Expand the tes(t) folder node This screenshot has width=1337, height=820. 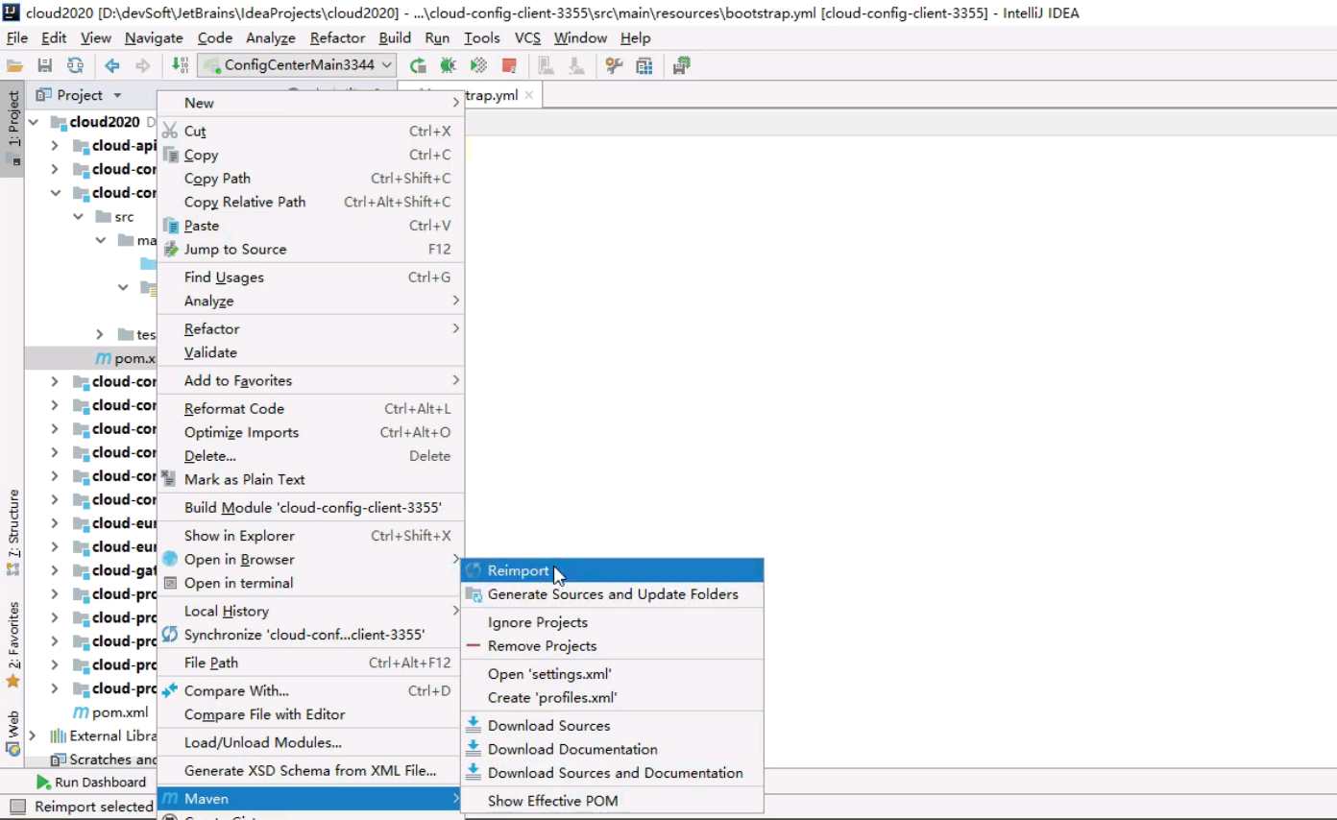pyautogui.click(x=100, y=334)
